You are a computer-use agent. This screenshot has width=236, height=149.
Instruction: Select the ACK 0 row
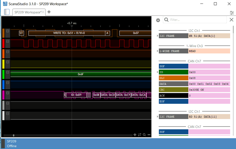coord(194,95)
